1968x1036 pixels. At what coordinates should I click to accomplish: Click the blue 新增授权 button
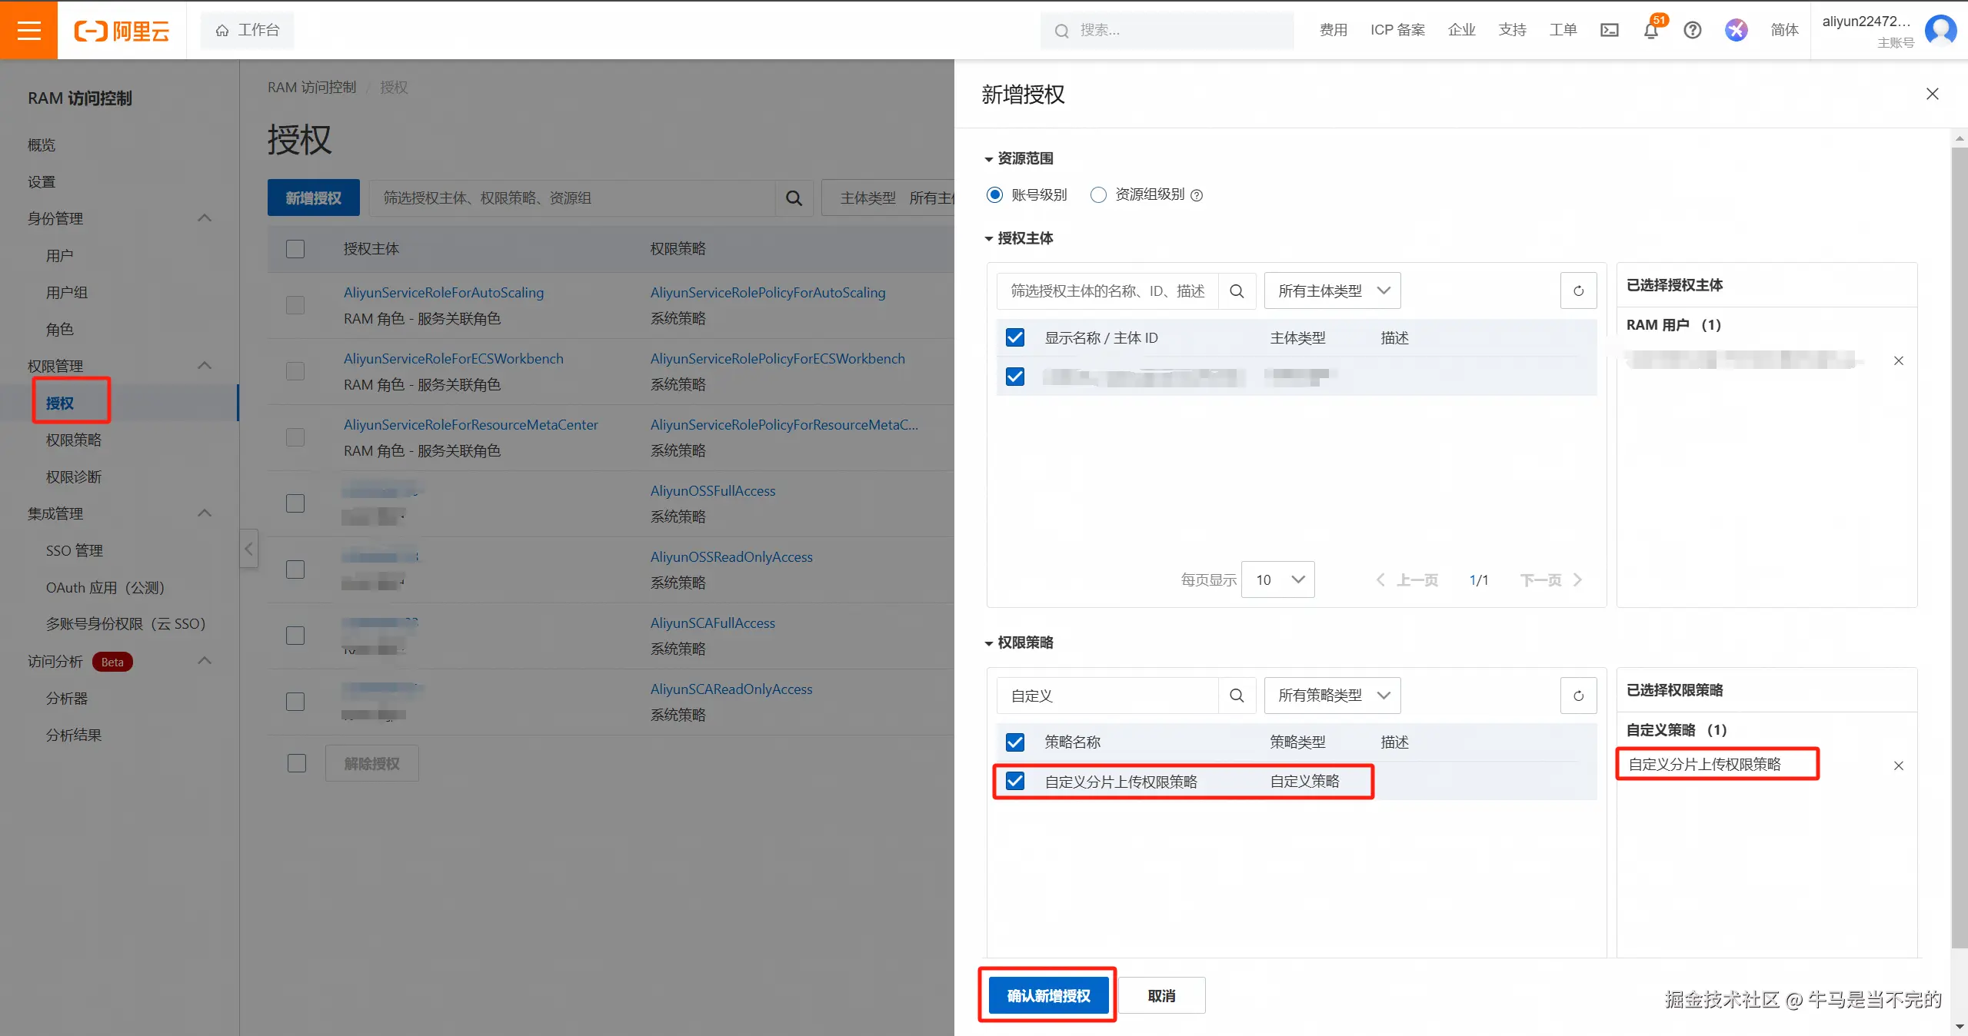[314, 198]
